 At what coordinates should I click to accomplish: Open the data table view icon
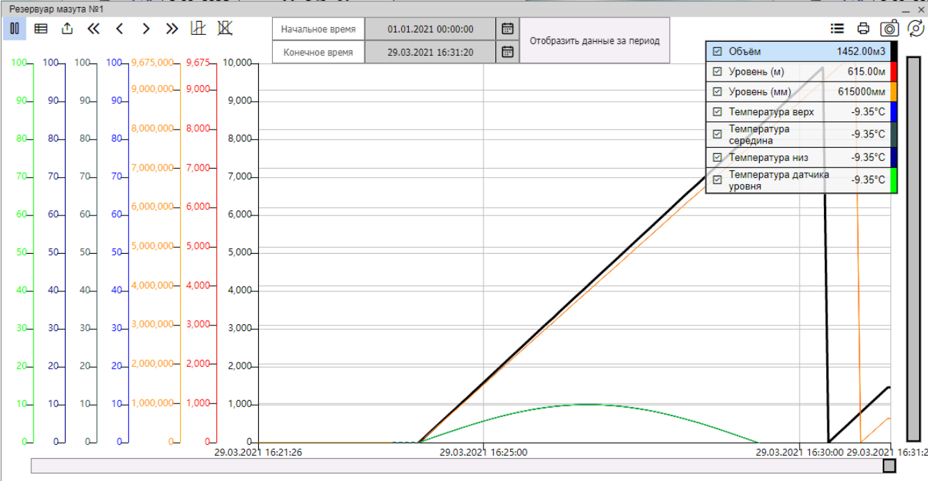(41, 29)
